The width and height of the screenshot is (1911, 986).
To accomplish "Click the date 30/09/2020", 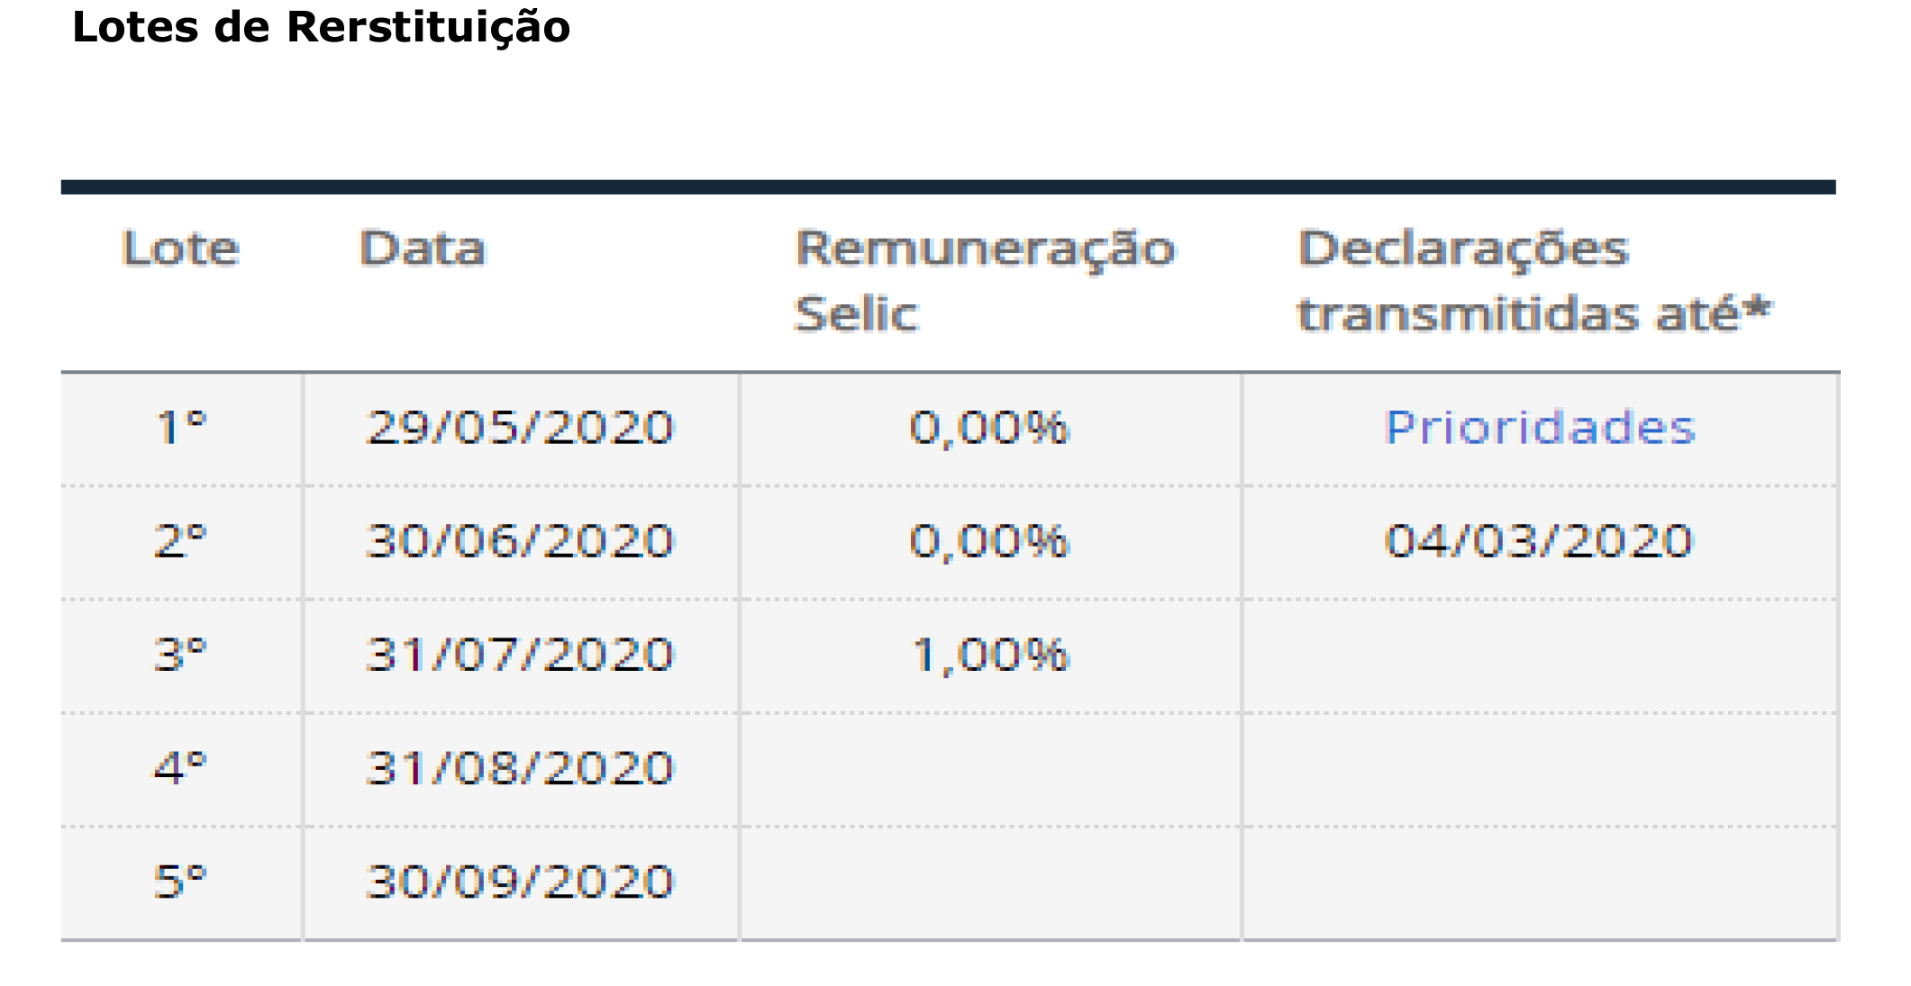I will pyautogui.click(x=520, y=882).
